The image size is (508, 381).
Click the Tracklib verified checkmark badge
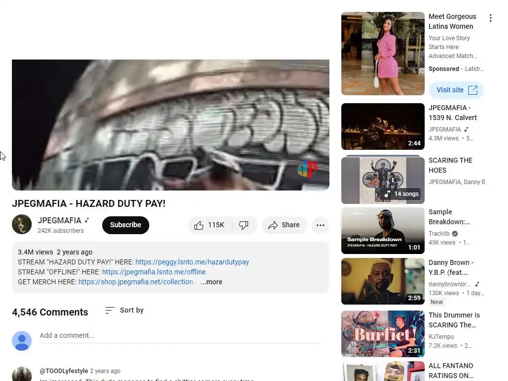(455, 234)
